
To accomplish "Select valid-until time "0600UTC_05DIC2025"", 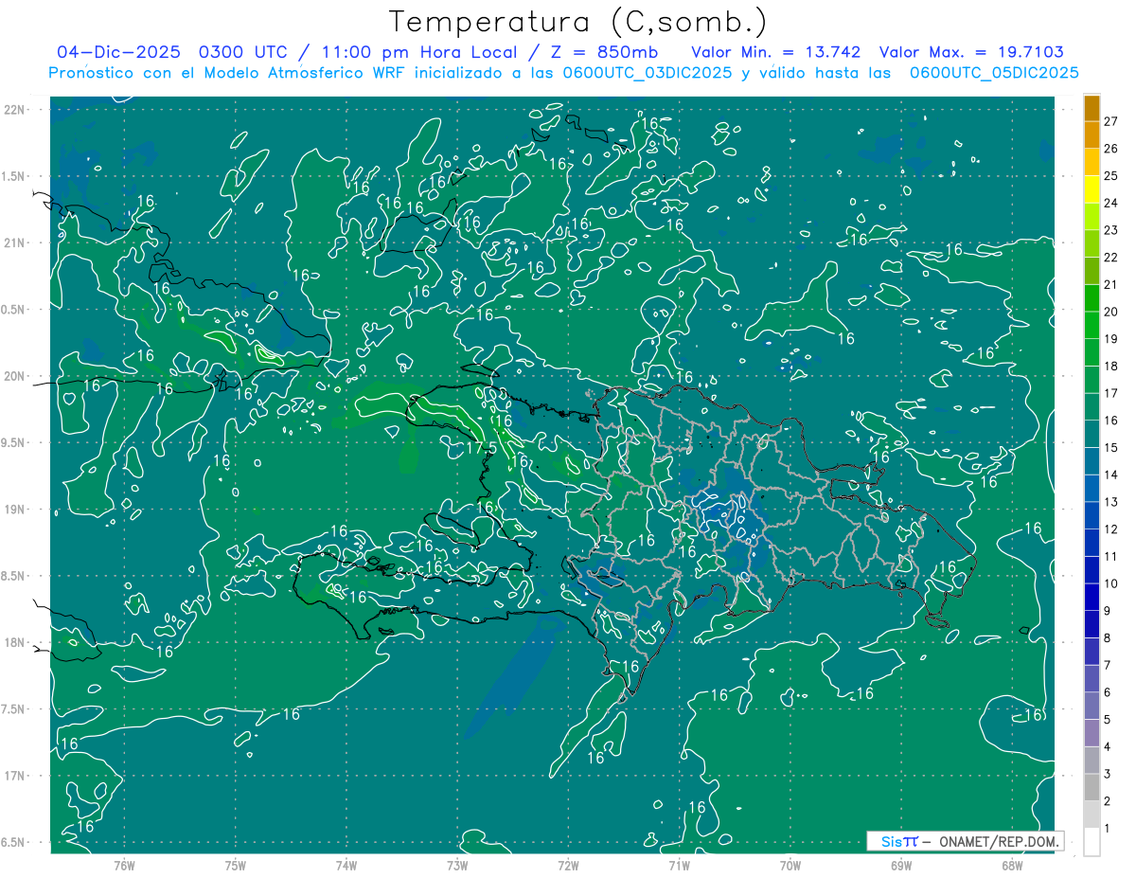I will point(994,73).
